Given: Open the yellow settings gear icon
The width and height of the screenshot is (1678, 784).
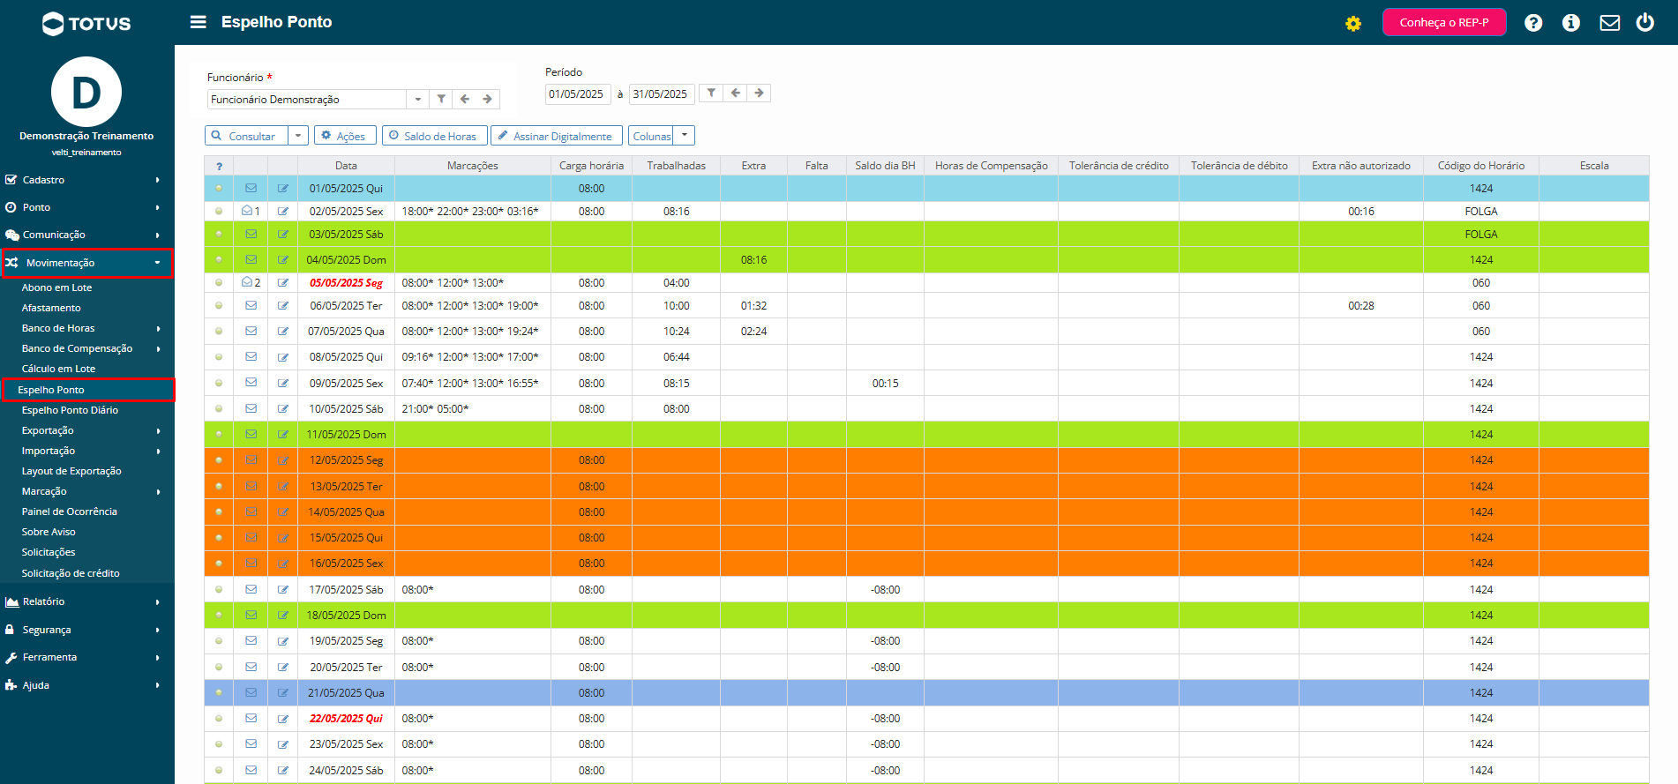Looking at the screenshot, I should pos(1353,24).
